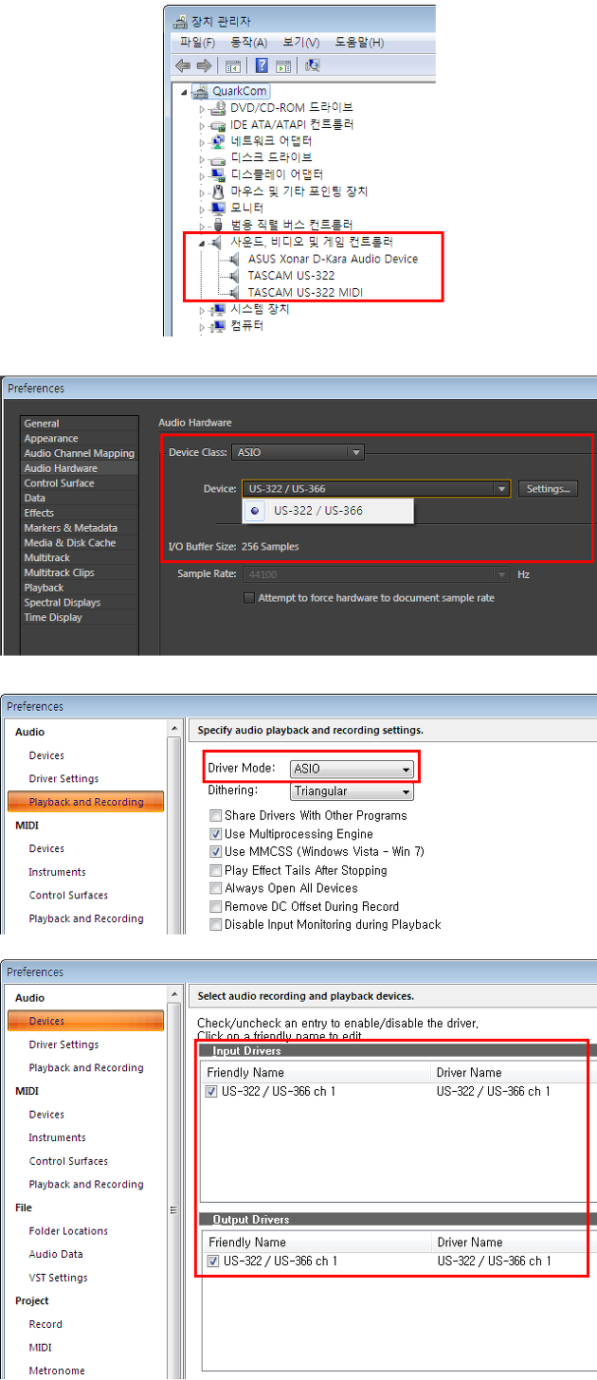Collapse 사운드, 비디오 및 게임 컨트롤러 node

(202, 243)
